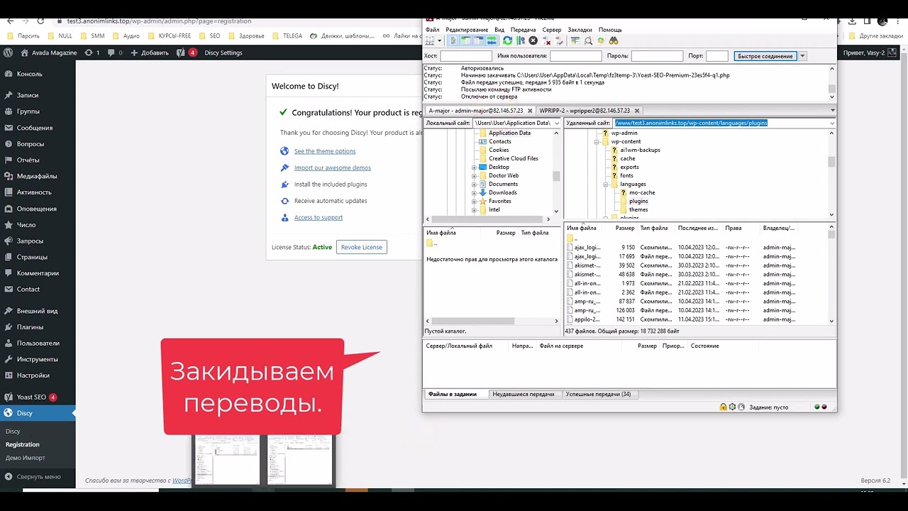Viewport: 908px width, 511px height.
Task: Collapse the languages remote folder
Action: click(x=606, y=184)
